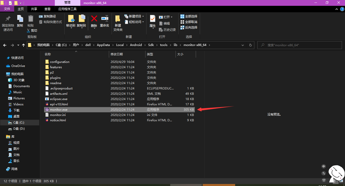This screenshot has height=186, width=345.
Task: Select the monitor.exe file
Action: [x=119, y=110]
